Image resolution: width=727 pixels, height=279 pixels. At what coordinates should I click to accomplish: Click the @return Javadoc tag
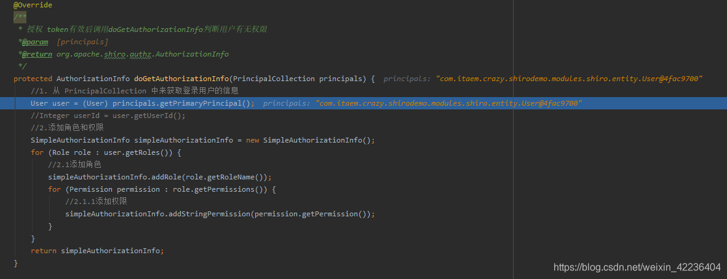click(37, 54)
